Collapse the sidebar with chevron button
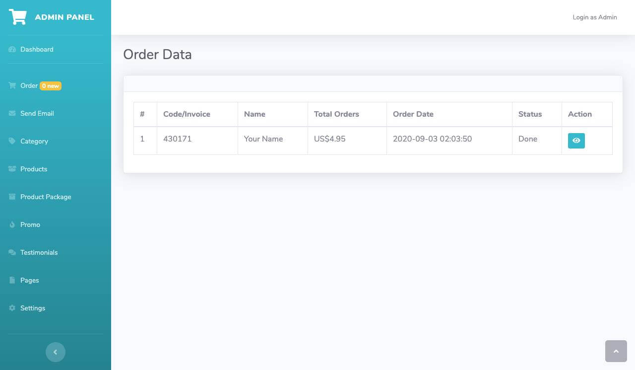 (x=56, y=352)
